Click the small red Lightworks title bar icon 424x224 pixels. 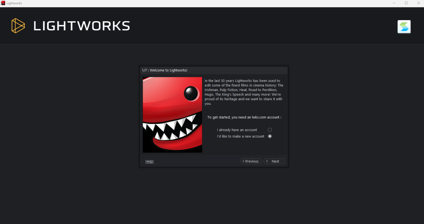tap(3, 3)
